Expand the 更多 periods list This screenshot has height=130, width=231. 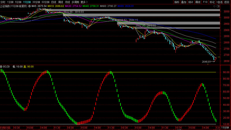(84, 2)
